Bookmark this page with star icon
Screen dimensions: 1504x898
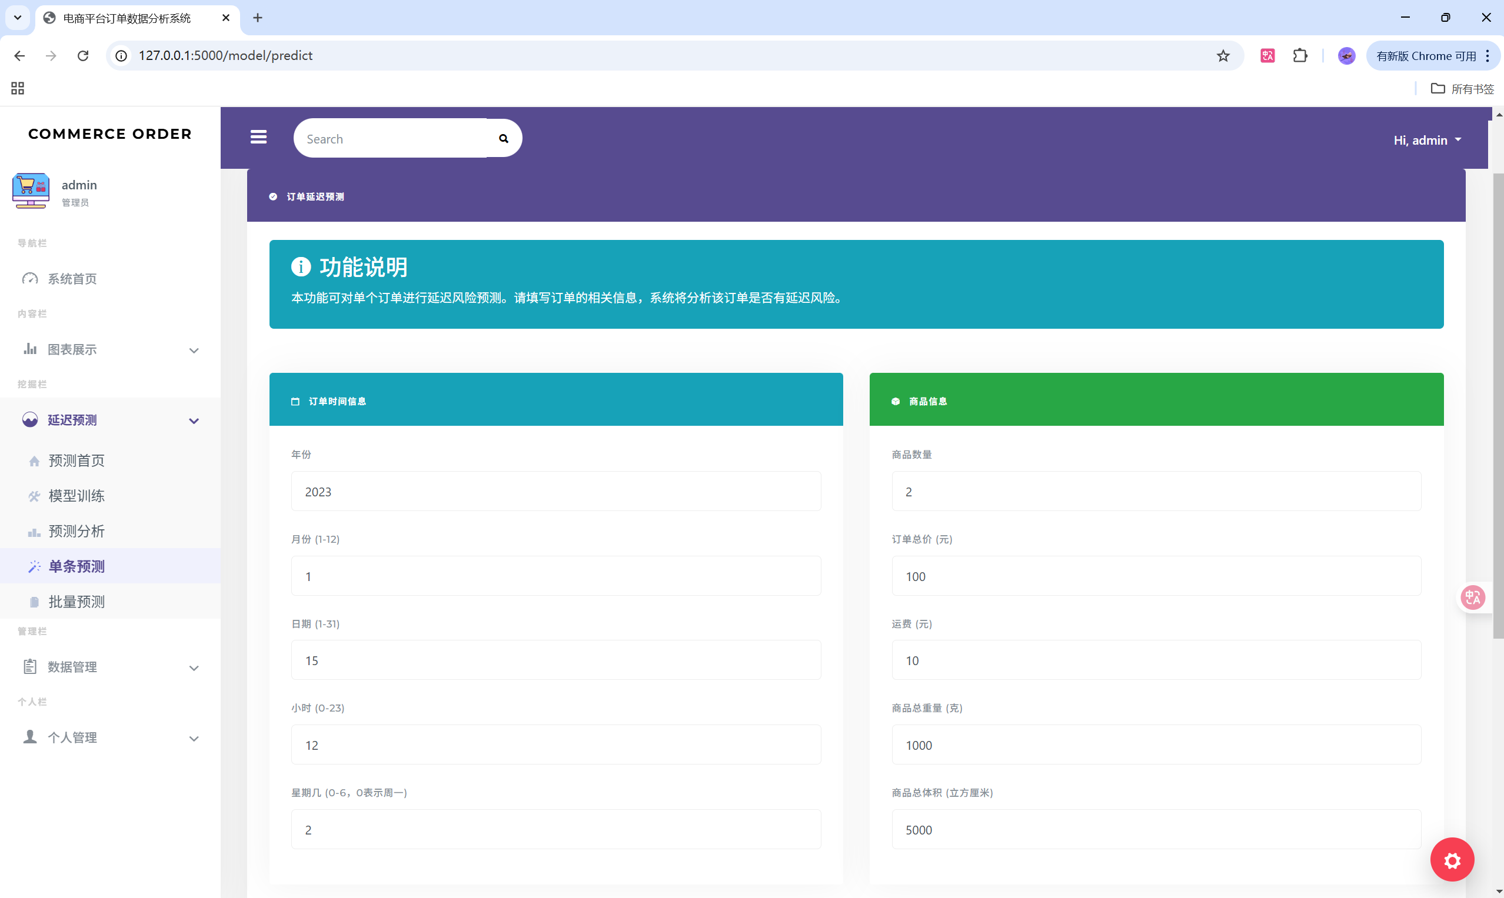tap(1223, 56)
